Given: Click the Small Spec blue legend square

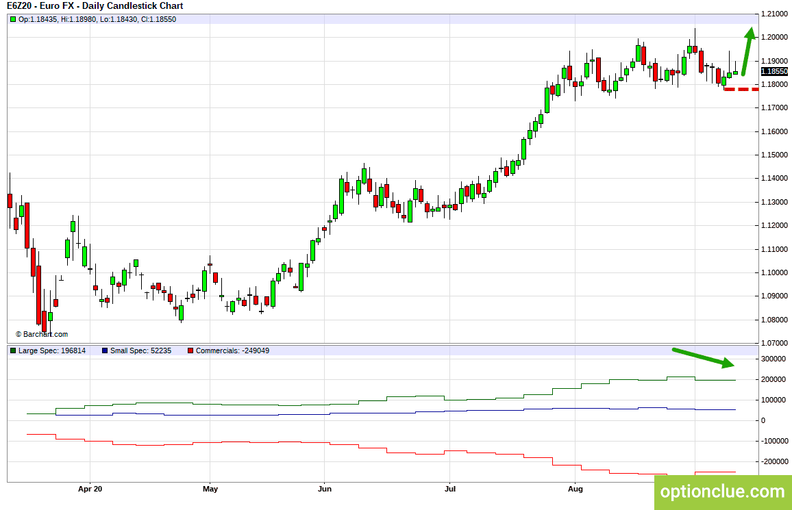Looking at the screenshot, I should (105, 350).
